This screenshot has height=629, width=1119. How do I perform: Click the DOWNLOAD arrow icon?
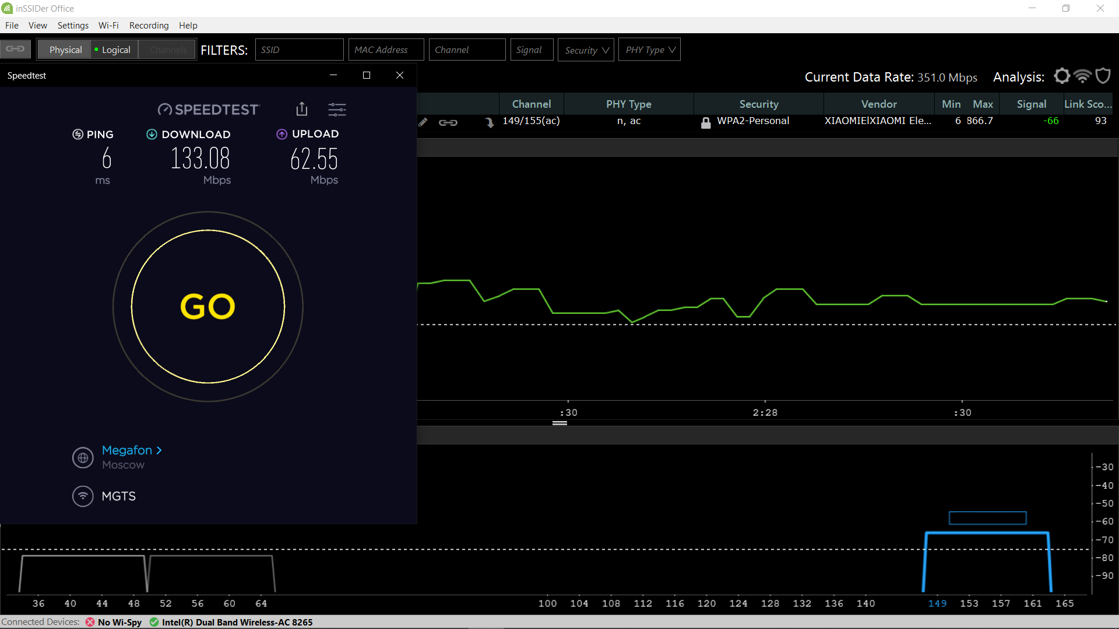click(x=152, y=134)
